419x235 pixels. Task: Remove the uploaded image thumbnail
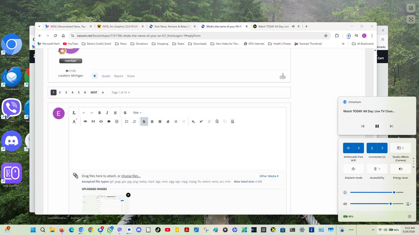point(128,195)
